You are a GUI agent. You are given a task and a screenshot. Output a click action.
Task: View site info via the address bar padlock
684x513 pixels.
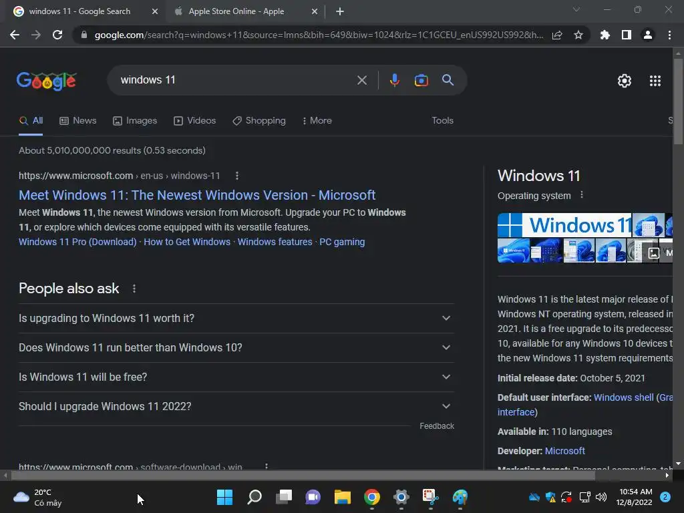(84, 35)
